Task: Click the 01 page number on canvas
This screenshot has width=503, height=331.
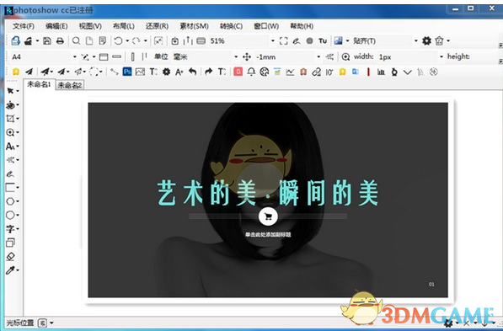Action: pos(431,284)
